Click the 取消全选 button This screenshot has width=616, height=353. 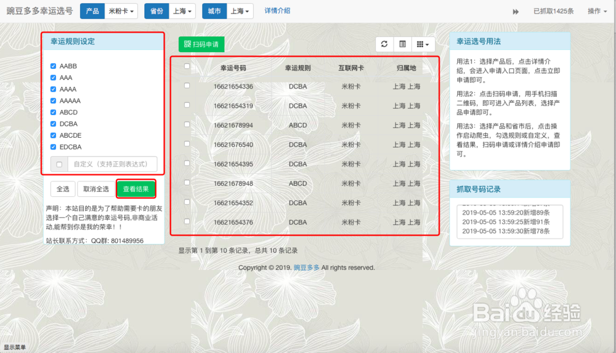click(96, 189)
